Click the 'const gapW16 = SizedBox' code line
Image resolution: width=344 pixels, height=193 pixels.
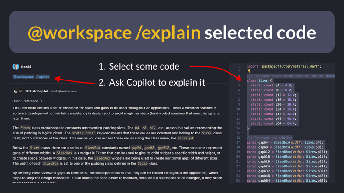pyautogui.click(x=287, y=157)
